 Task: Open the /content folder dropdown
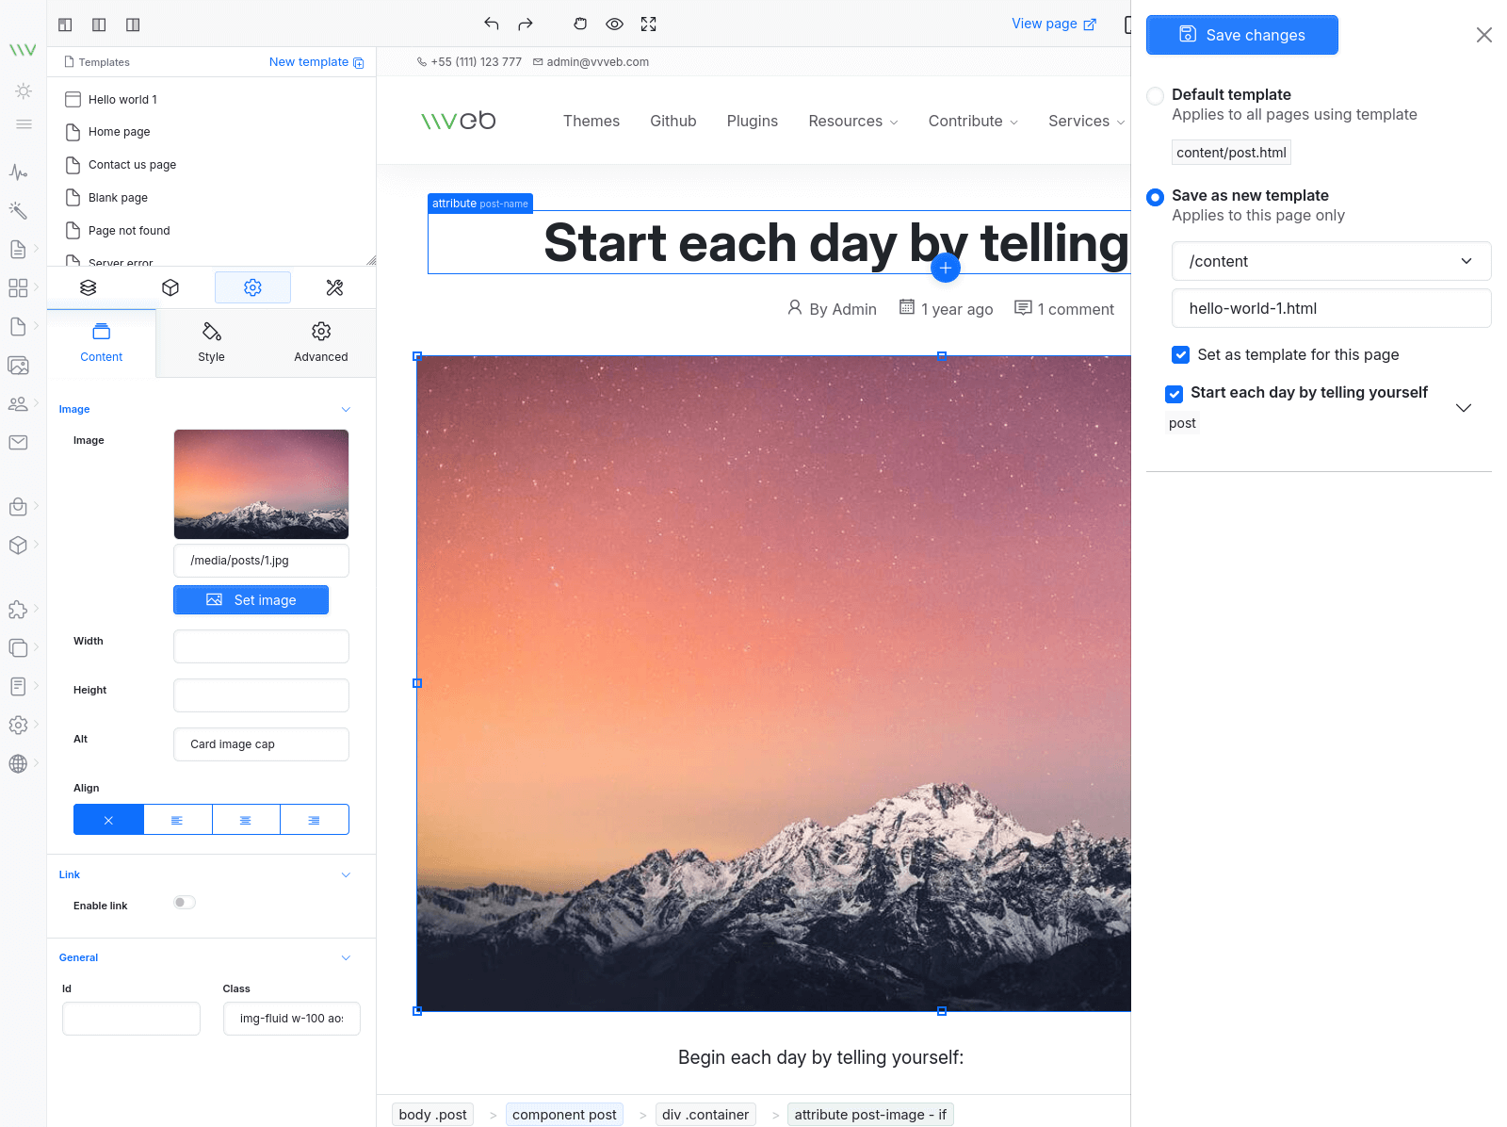(x=1330, y=261)
